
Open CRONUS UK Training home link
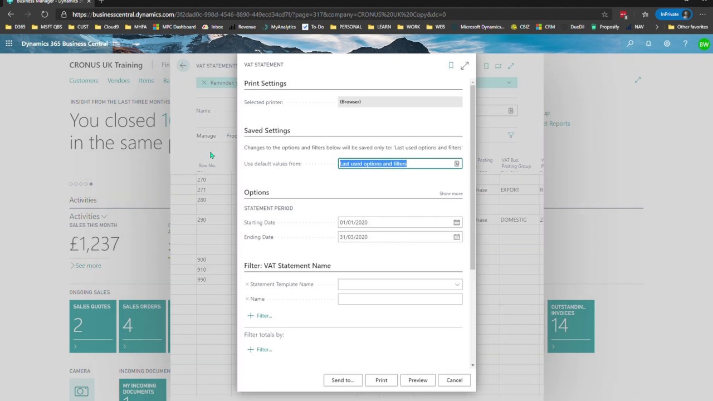(106, 65)
